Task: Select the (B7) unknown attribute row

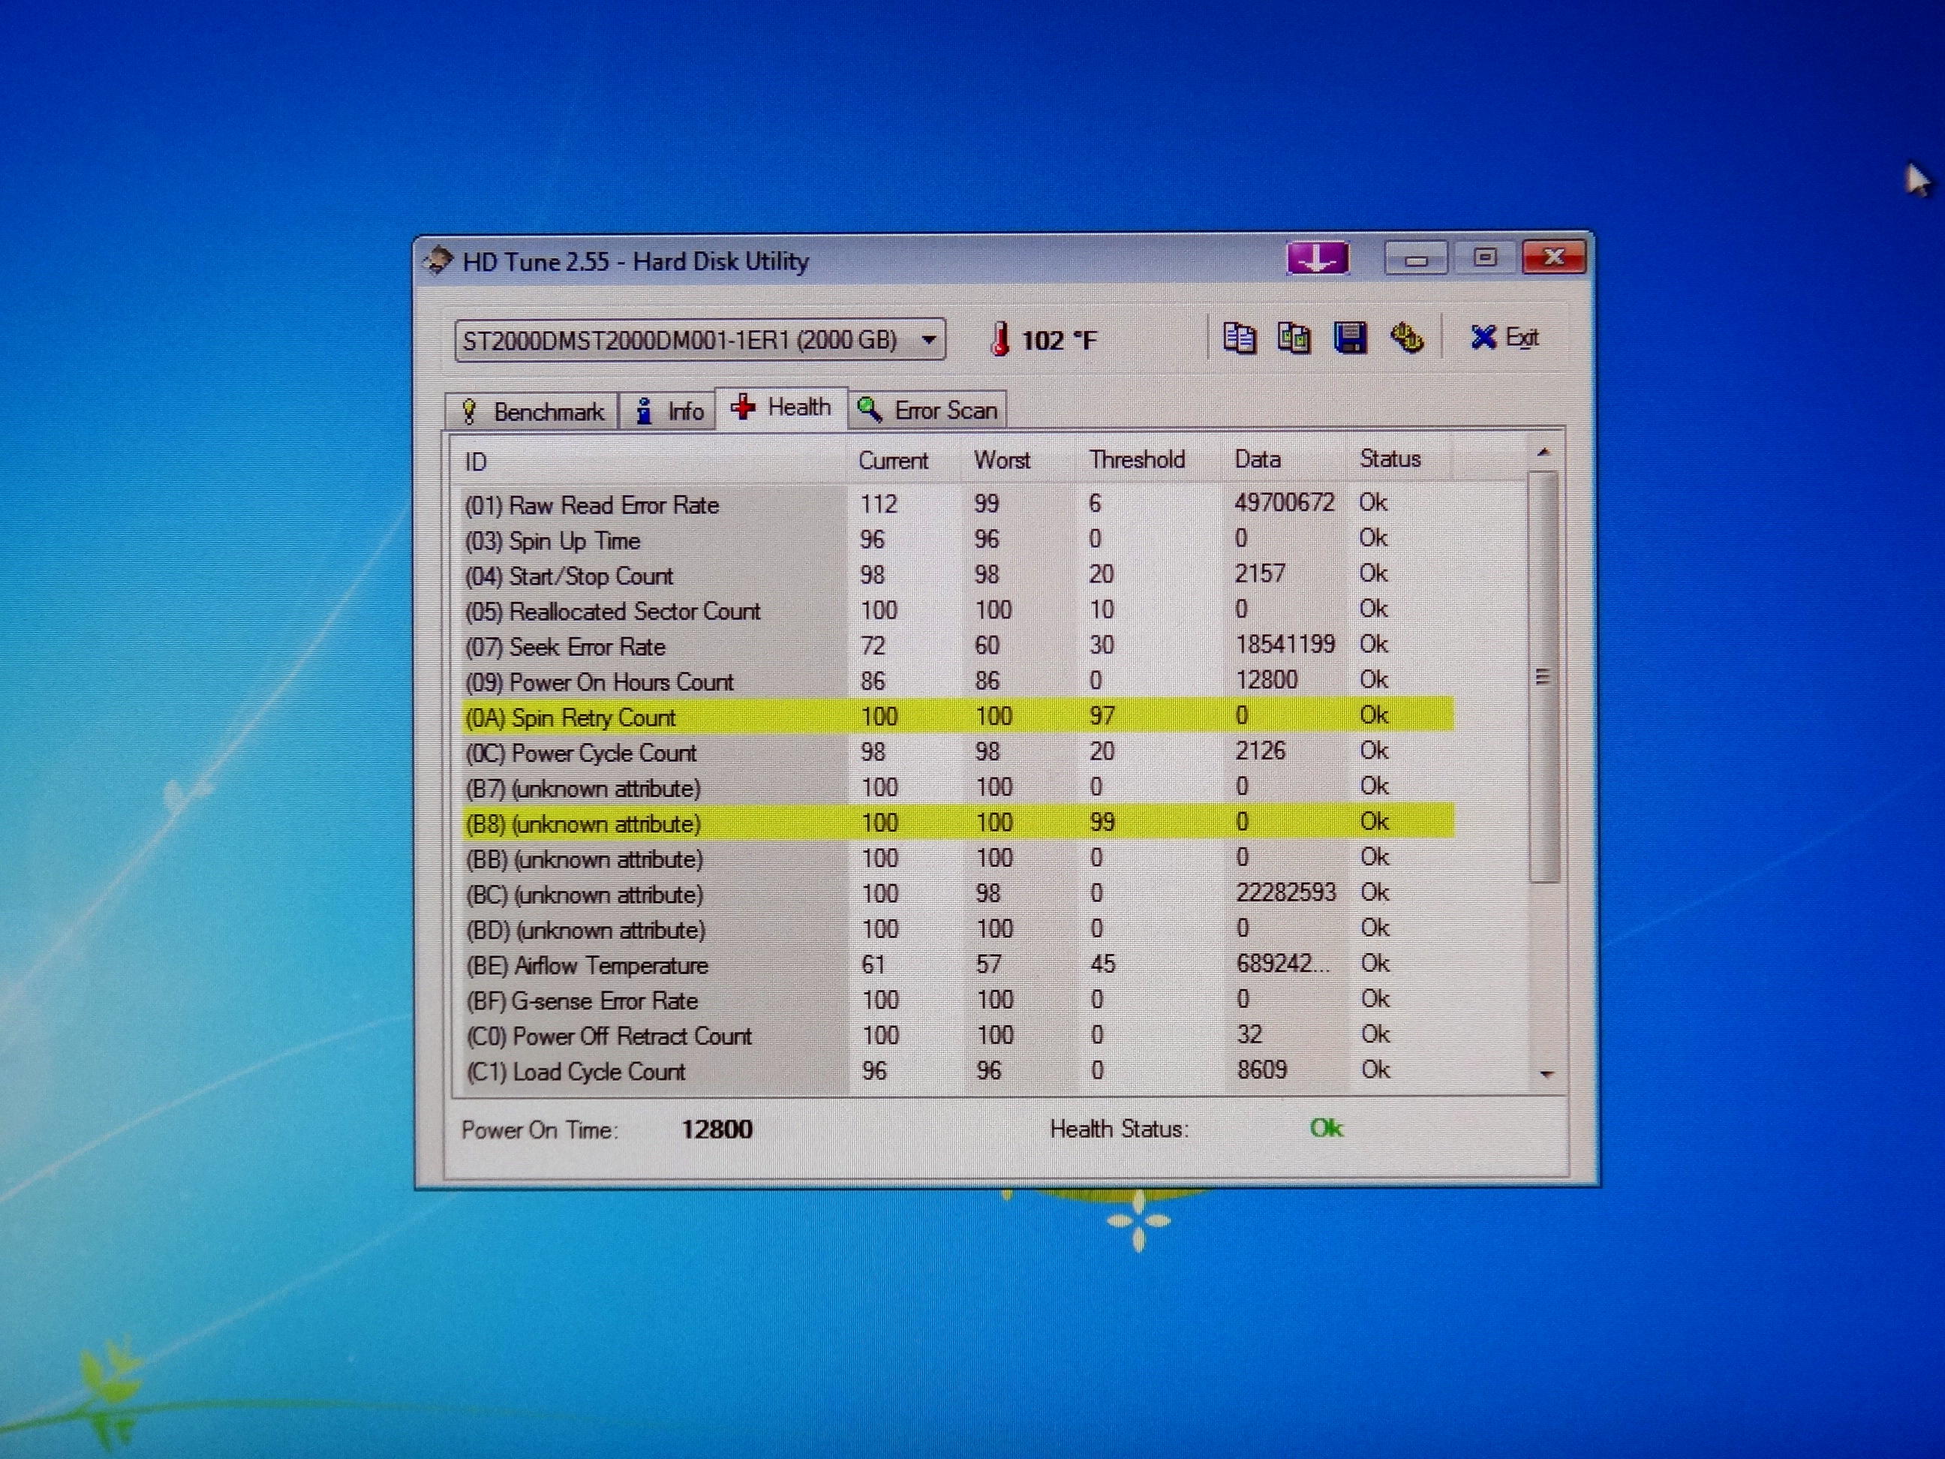Action: pos(957,787)
